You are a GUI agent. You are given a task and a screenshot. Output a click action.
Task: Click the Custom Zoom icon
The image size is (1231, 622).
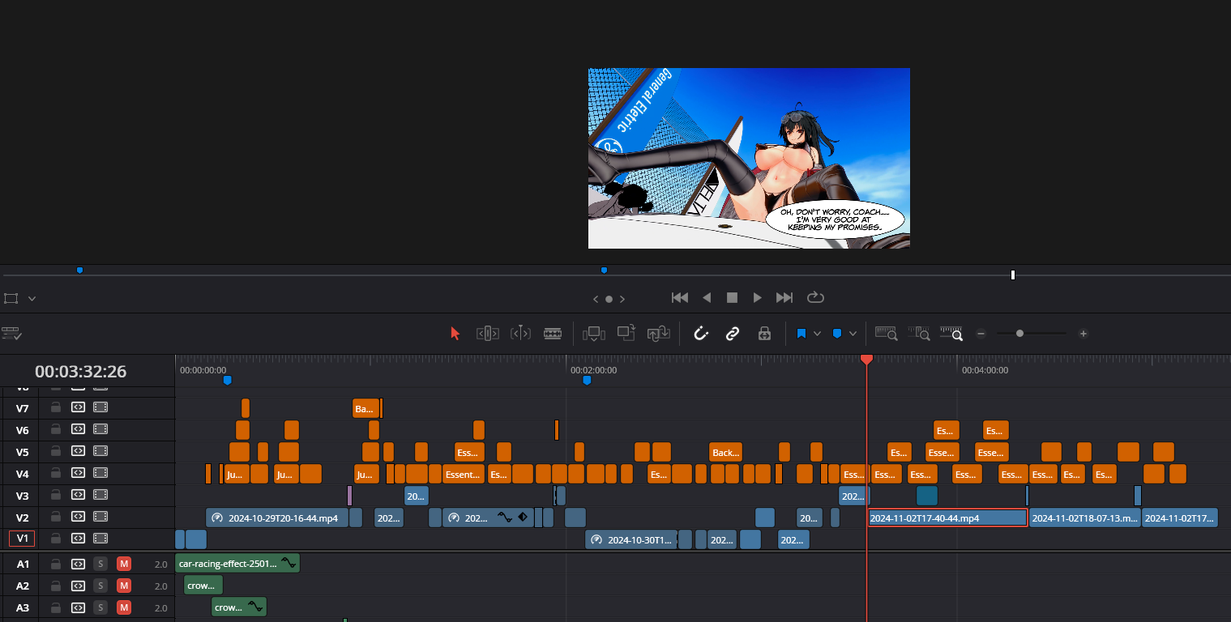click(x=951, y=334)
